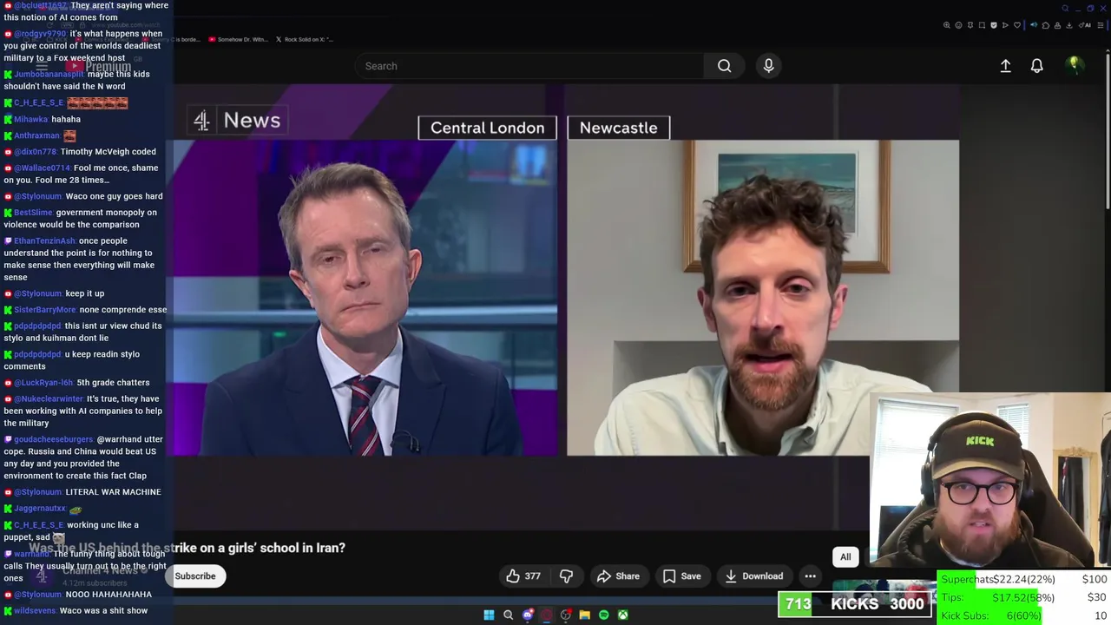Open the browser profile person icon

coord(1057,25)
